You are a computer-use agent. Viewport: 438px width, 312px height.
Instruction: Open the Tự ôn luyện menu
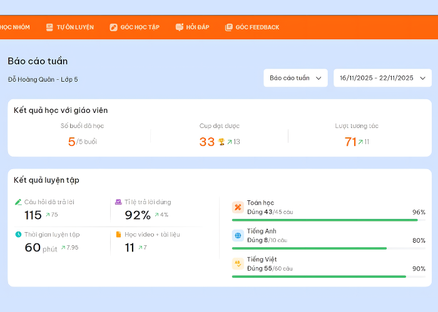coord(74,27)
